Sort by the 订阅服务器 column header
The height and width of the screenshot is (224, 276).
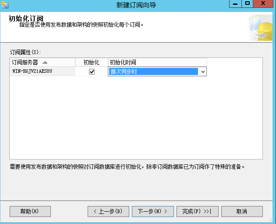coord(42,62)
